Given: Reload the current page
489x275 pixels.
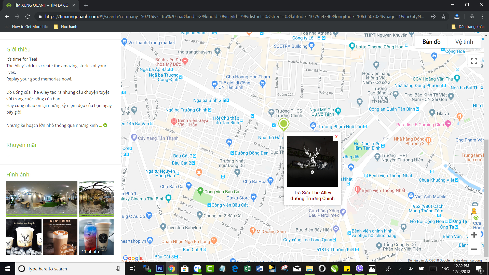Looking at the screenshot, I should click(28, 17).
